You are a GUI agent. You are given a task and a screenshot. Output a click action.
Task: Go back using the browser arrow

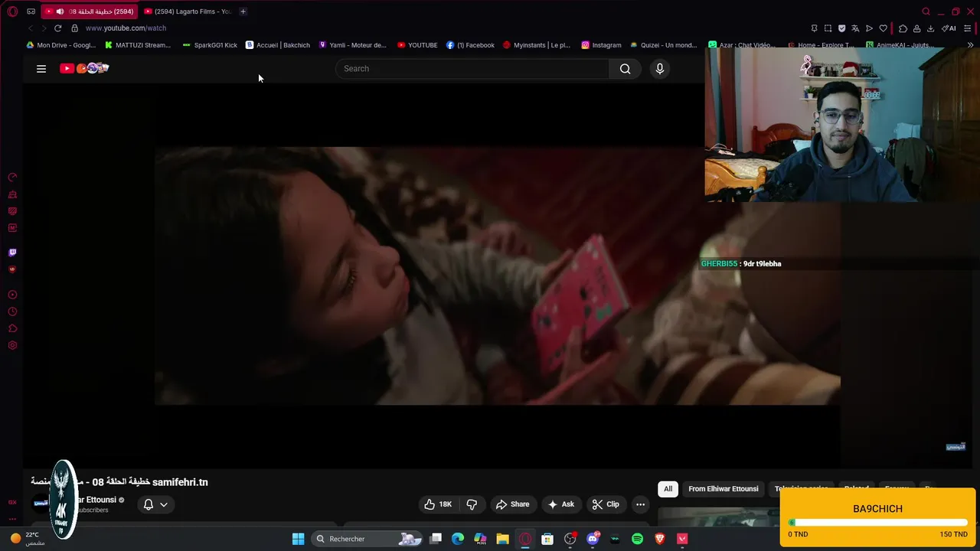tap(31, 28)
